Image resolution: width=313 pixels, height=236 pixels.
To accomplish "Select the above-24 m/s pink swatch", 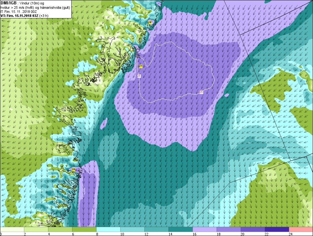I will (301, 229).
